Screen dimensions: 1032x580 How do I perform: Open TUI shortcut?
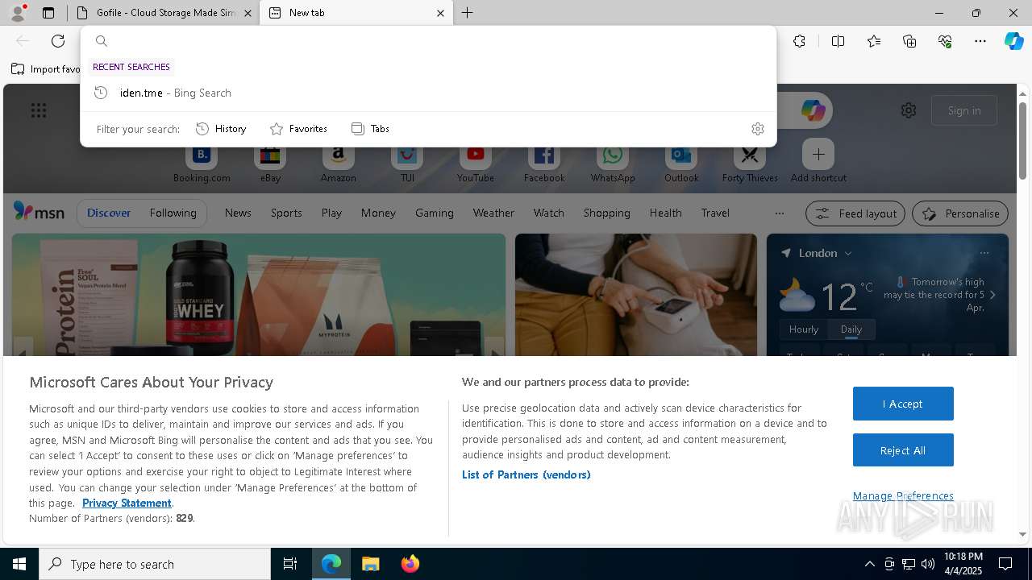tap(407, 163)
